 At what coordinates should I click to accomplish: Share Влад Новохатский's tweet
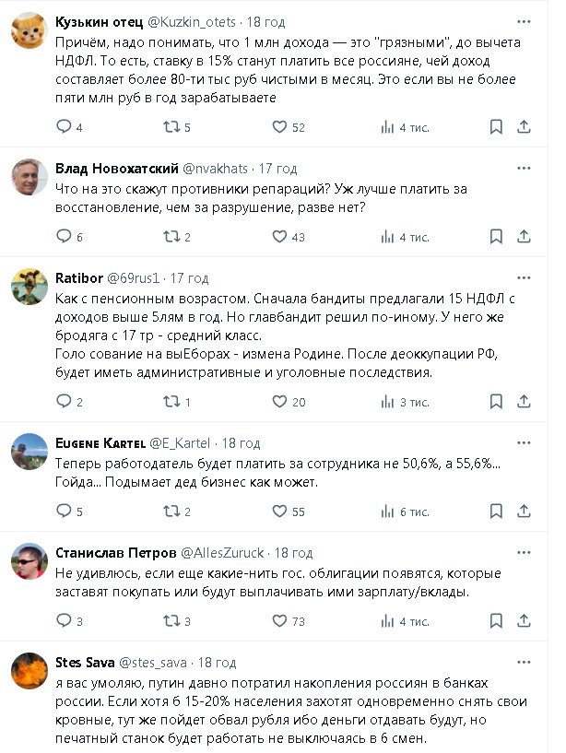(525, 237)
